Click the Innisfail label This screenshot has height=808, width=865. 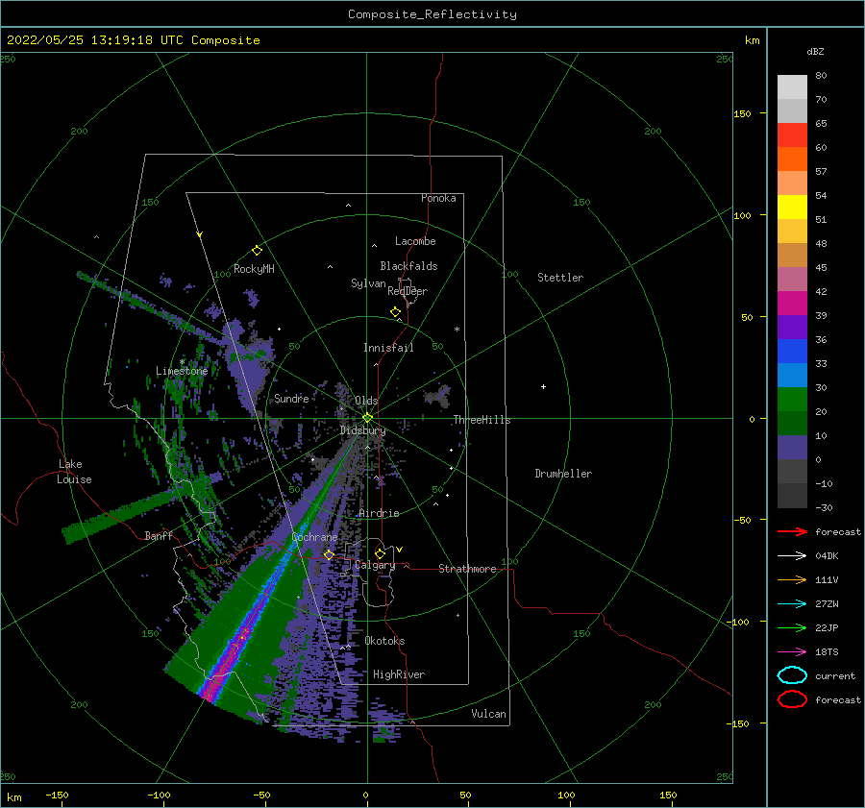pyautogui.click(x=388, y=348)
